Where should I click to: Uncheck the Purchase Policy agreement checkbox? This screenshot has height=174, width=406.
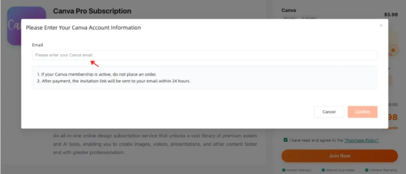[x=285, y=140]
